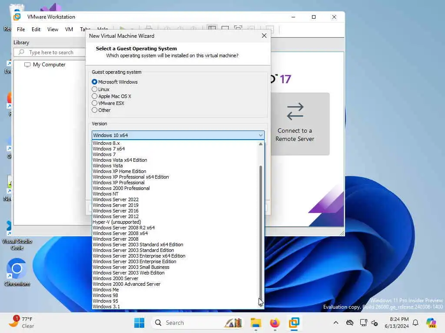Click the network display tray icon

click(x=363, y=323)
